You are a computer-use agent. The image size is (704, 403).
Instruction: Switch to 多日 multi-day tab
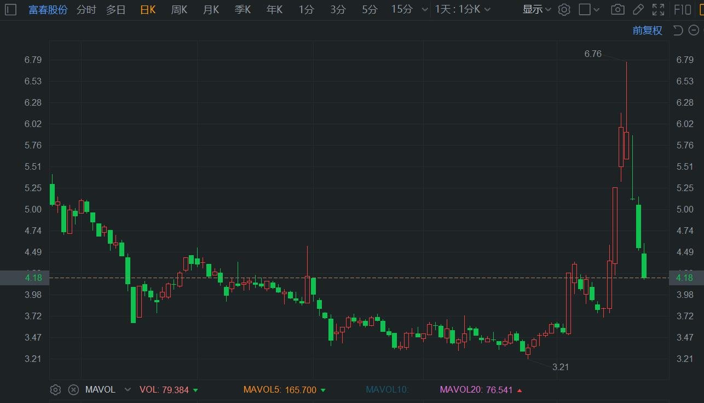116,9
